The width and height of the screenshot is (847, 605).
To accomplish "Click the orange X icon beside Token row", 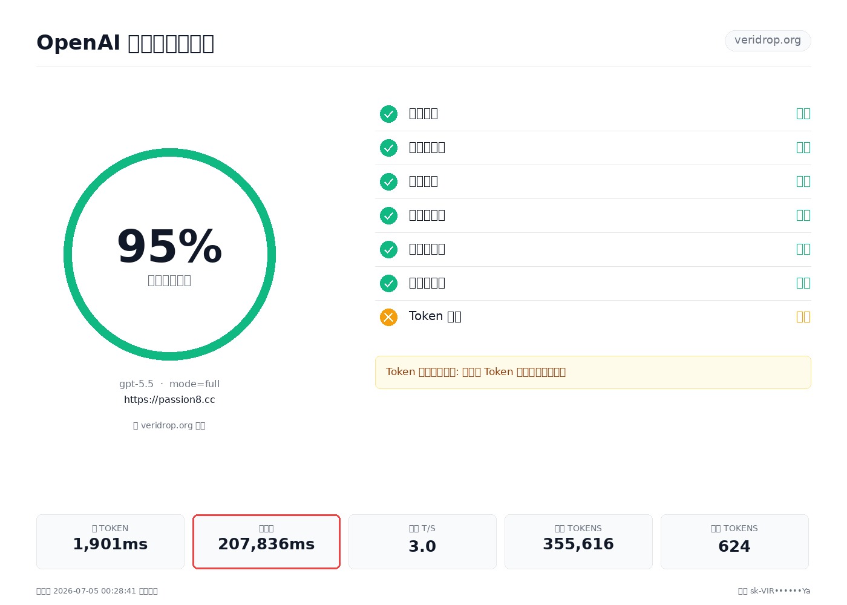I will click(x=388, y=317).
